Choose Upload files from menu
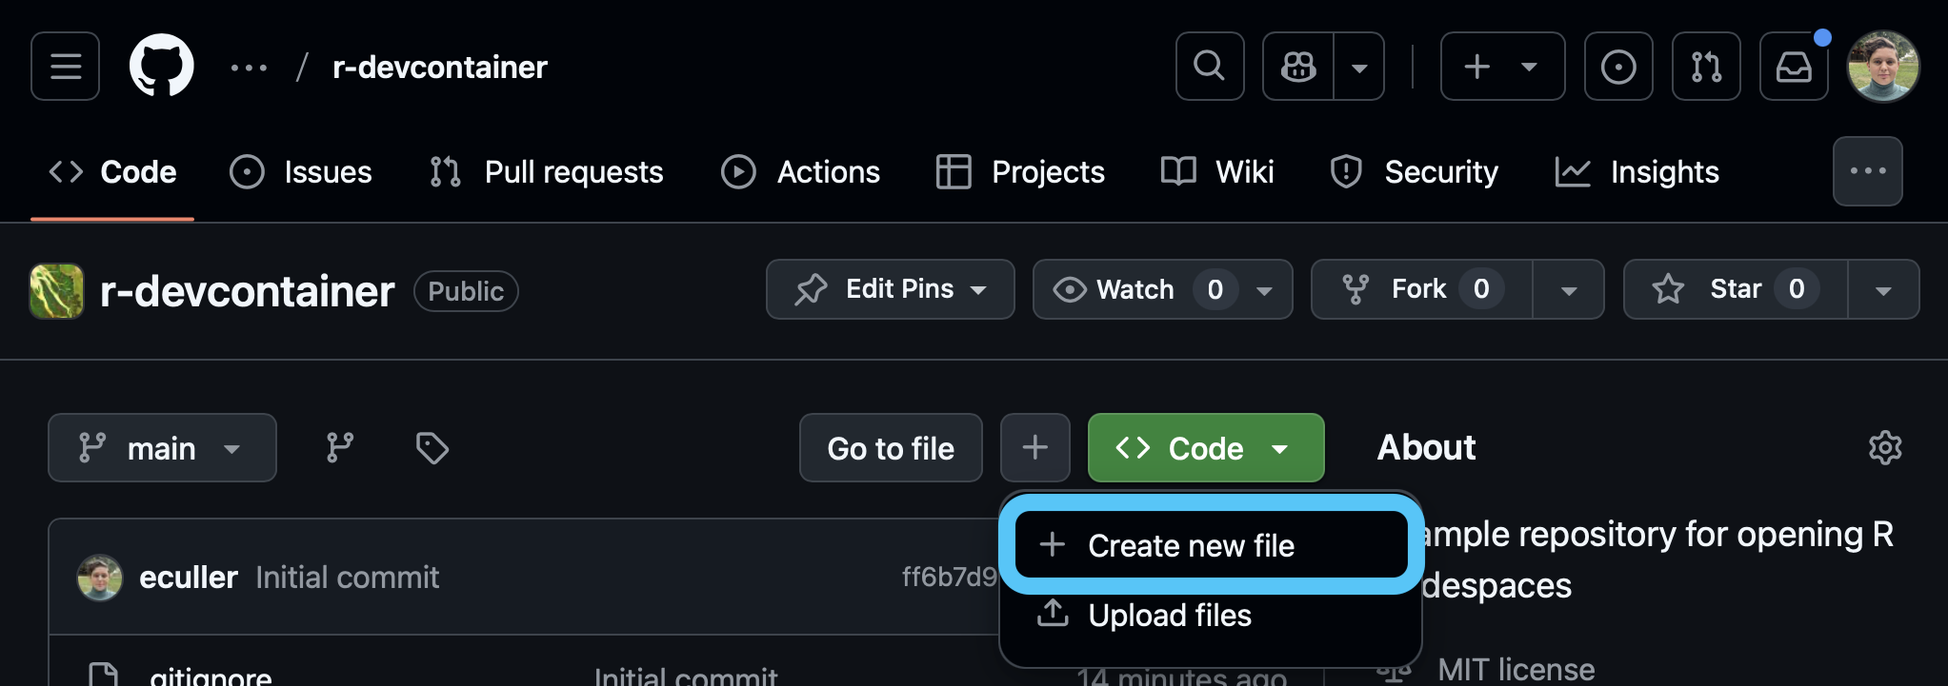The image size is (1948, 686). coord(1211,616)
